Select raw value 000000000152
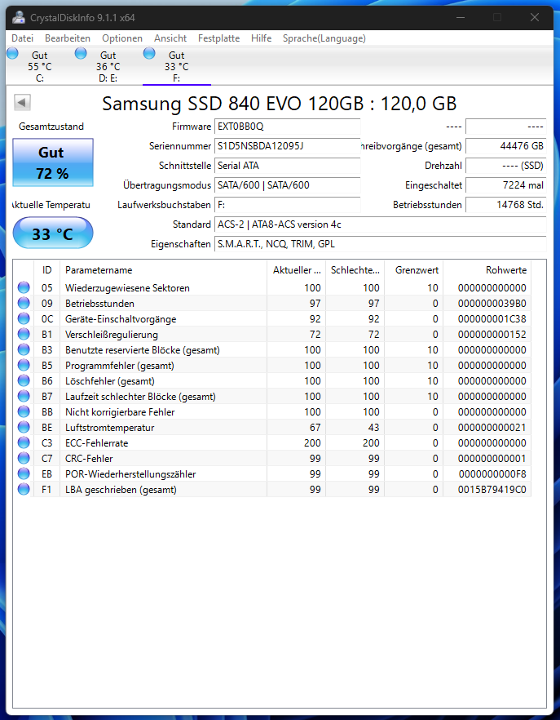The width and height of the screenshot is (560, 720). pos(492,335)
